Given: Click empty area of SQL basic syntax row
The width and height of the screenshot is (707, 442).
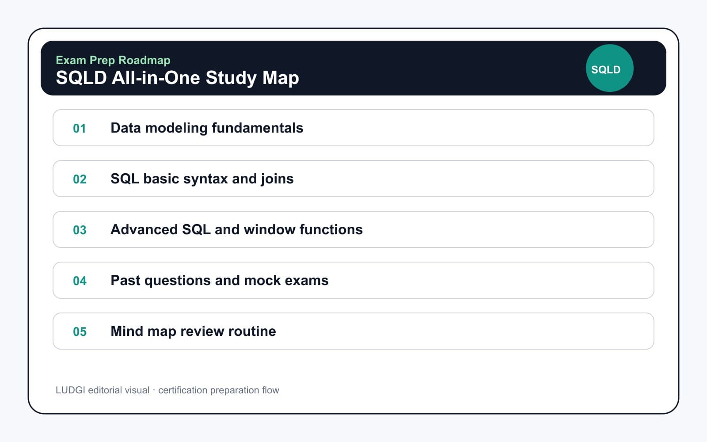Looking at the screenshot, I should (473, 179).
